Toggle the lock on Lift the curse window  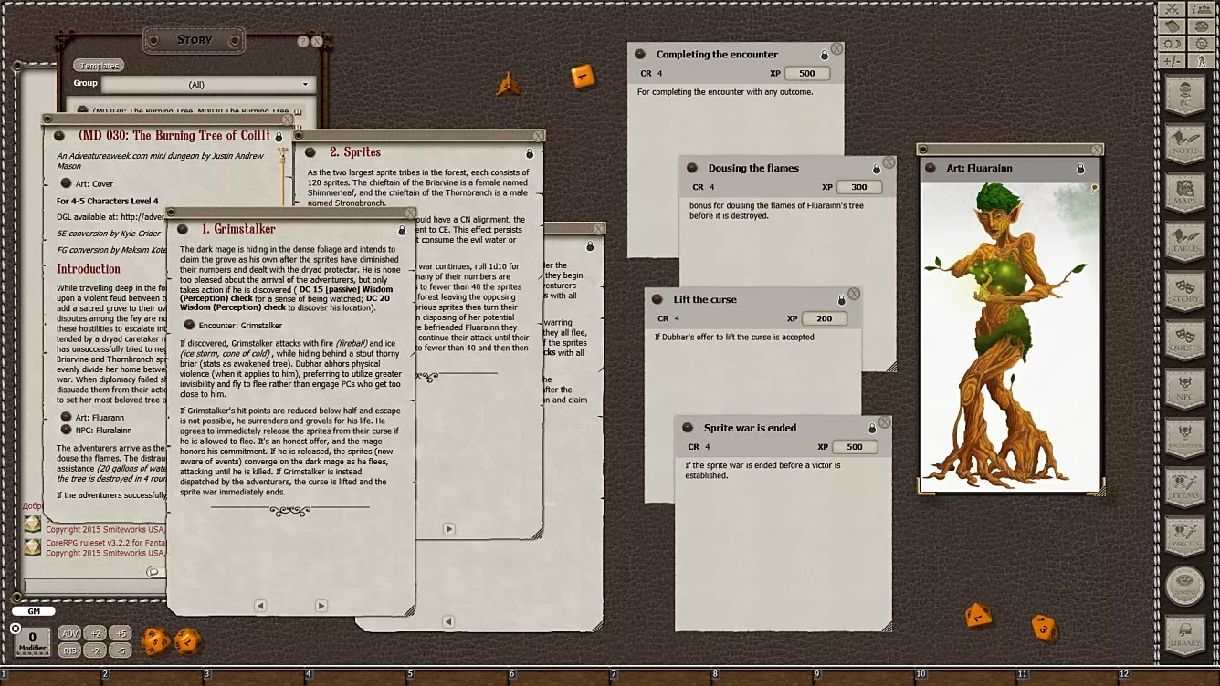[841, 300]
